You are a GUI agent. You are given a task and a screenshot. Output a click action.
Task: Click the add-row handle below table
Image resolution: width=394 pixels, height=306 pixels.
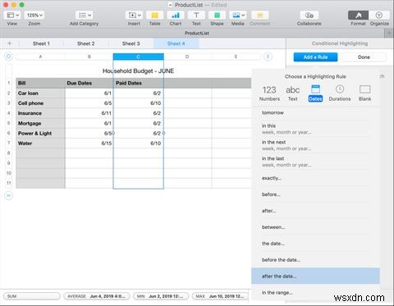tap(8, 195)
